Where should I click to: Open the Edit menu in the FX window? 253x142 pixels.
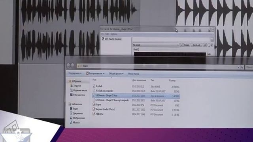pos(107,34)
